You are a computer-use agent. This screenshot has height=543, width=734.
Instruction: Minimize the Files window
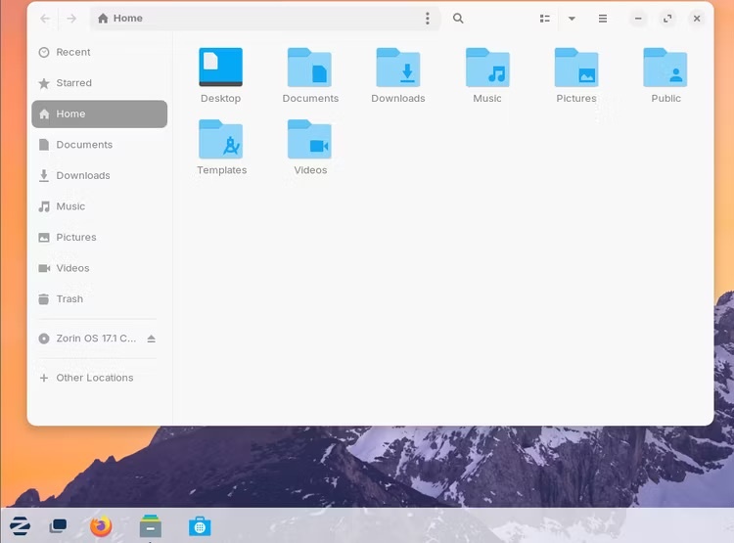point(638,19)
